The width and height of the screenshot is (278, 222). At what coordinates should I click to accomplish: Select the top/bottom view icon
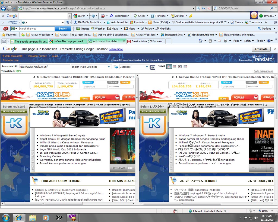tap(175, 67)
